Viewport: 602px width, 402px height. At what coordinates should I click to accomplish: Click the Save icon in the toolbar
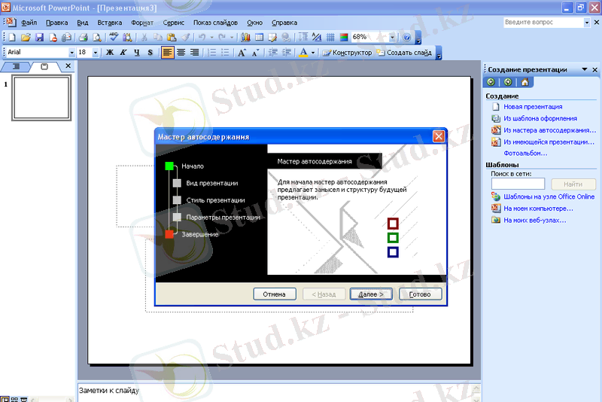point(39,37)
